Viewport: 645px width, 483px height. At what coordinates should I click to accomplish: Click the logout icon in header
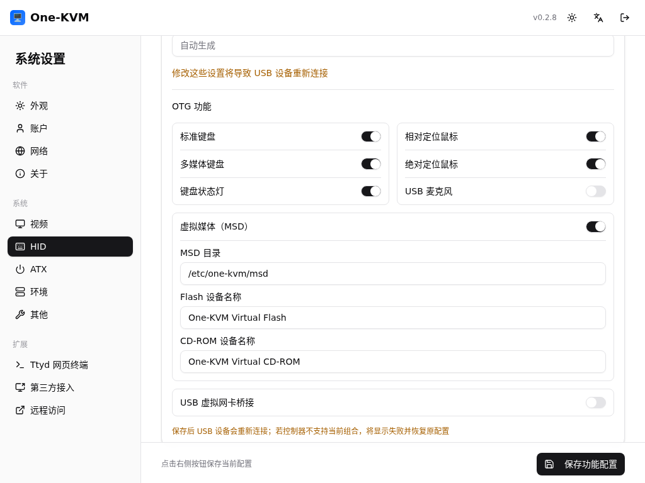tap(624, 18)
